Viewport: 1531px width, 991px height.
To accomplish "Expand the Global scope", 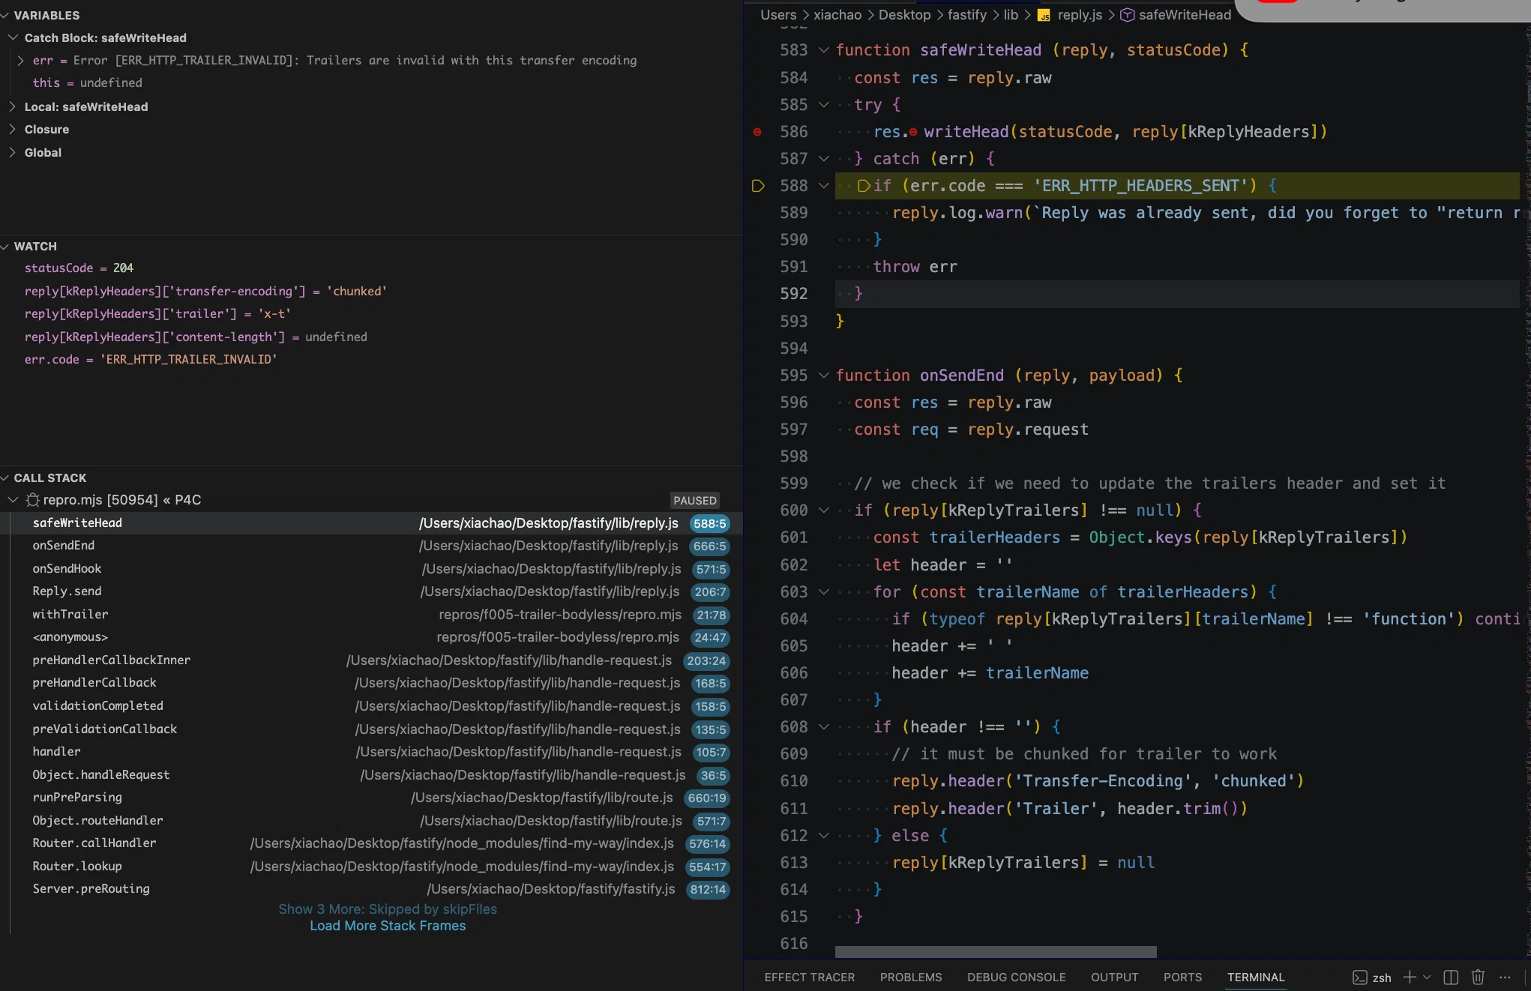I will coord(13,152).
